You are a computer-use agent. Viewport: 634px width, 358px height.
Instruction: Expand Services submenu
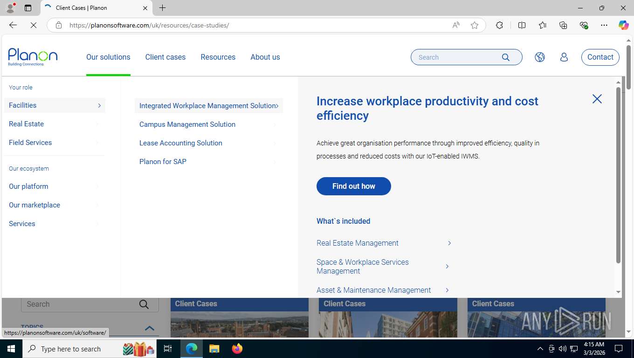point(55,224)
